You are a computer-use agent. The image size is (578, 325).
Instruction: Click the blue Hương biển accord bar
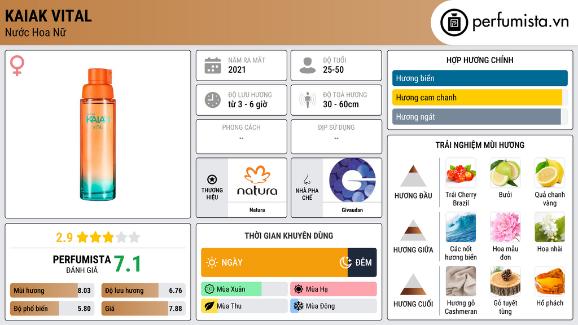[x=480, y=78]
